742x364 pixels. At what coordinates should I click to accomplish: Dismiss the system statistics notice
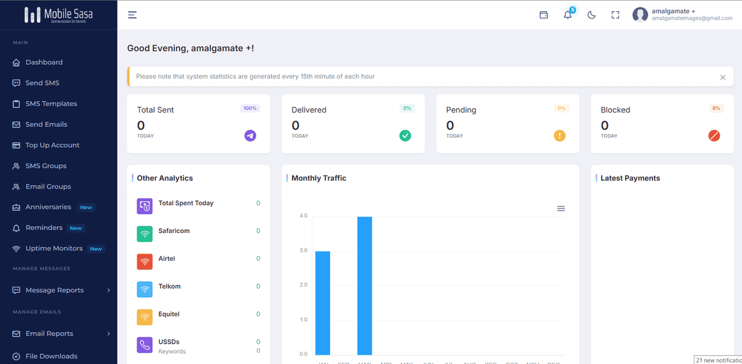723,77
